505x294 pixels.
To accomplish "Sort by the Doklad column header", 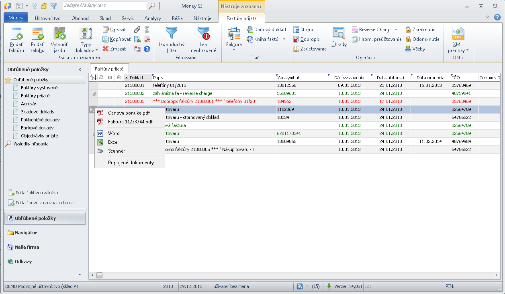I will pos(138,77).
